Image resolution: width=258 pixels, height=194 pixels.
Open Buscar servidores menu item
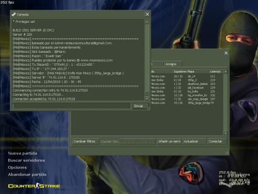point(26,160)
